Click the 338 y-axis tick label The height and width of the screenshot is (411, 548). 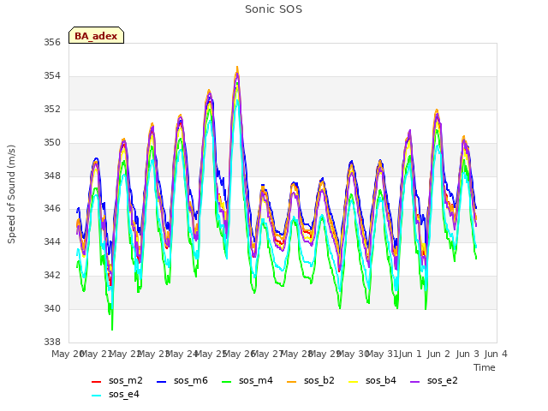52,342
